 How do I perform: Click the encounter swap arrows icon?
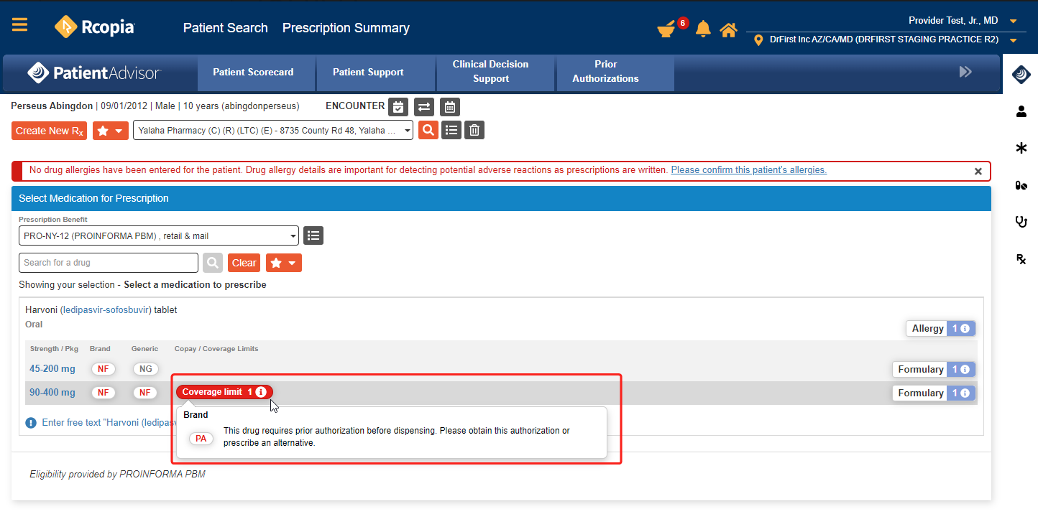pos(424,107)
